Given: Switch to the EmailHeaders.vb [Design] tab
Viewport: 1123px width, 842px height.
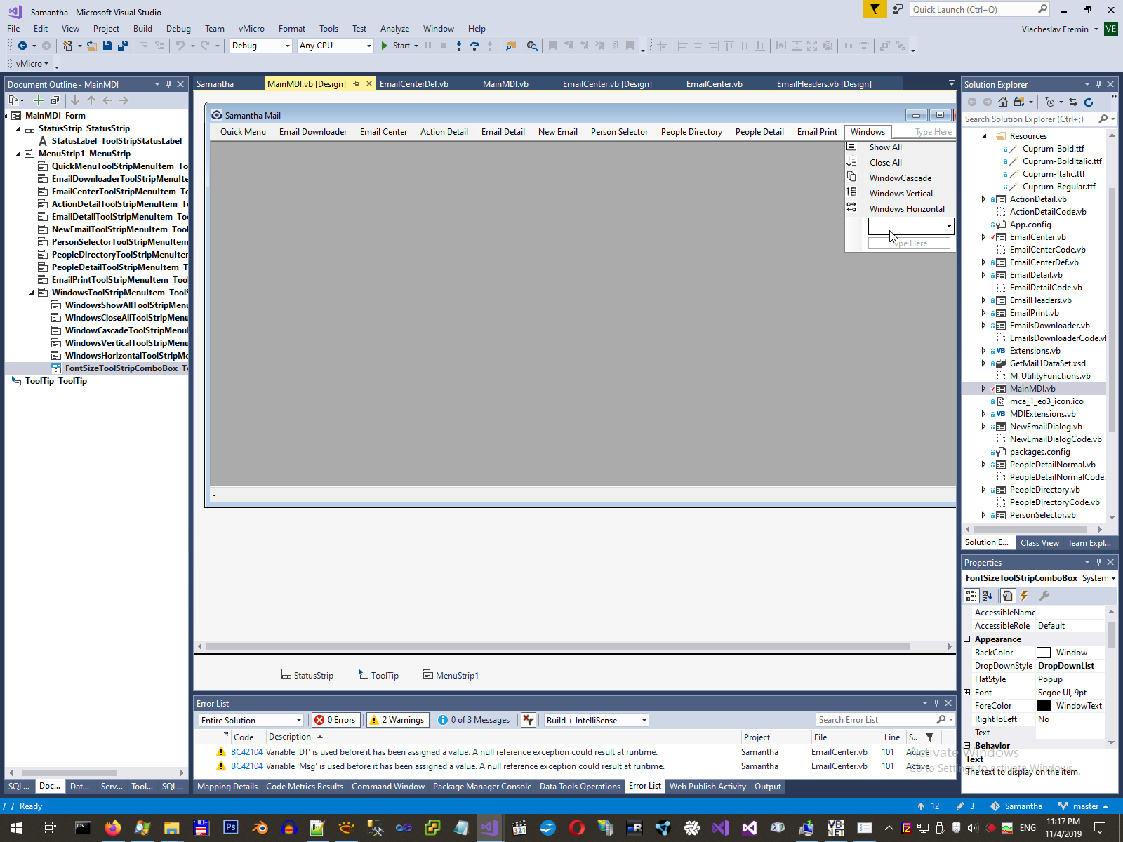Looking at the screenshot, I should pyautogui.click(x=824, y=84).
